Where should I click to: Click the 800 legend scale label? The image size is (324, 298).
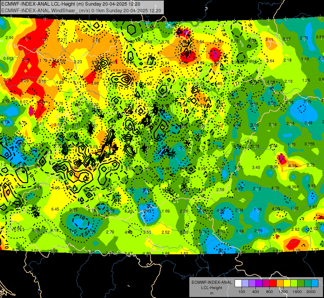click(x=269, y=292)
